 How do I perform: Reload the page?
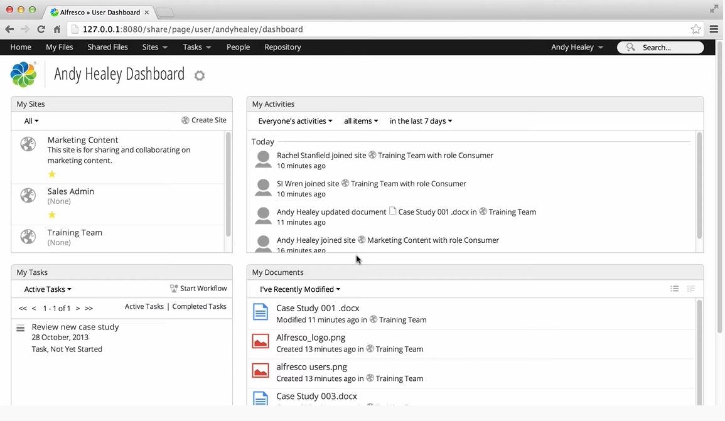[41, 29]
